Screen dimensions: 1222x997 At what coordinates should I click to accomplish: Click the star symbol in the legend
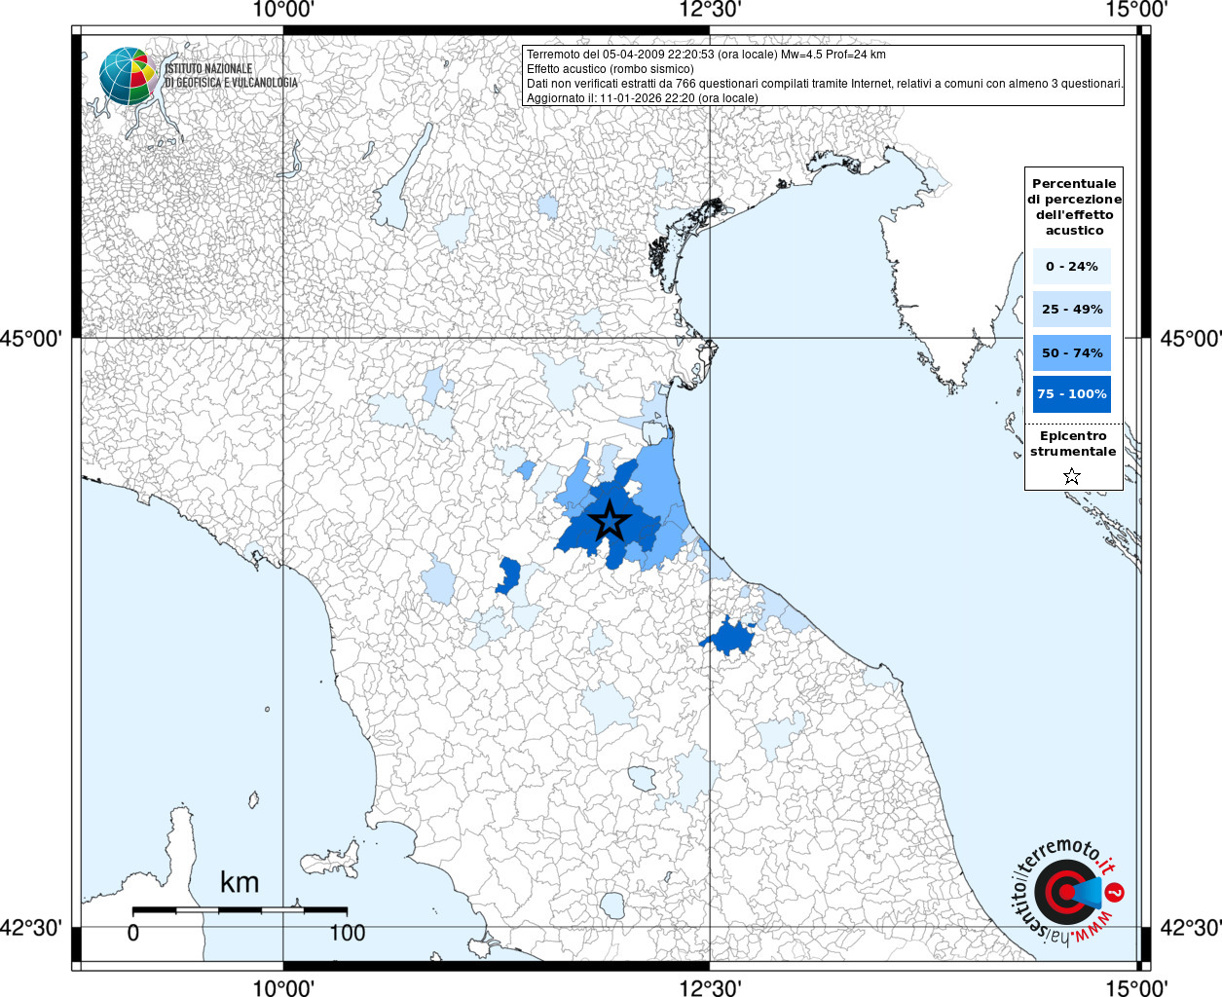(x=1072, y=476)
